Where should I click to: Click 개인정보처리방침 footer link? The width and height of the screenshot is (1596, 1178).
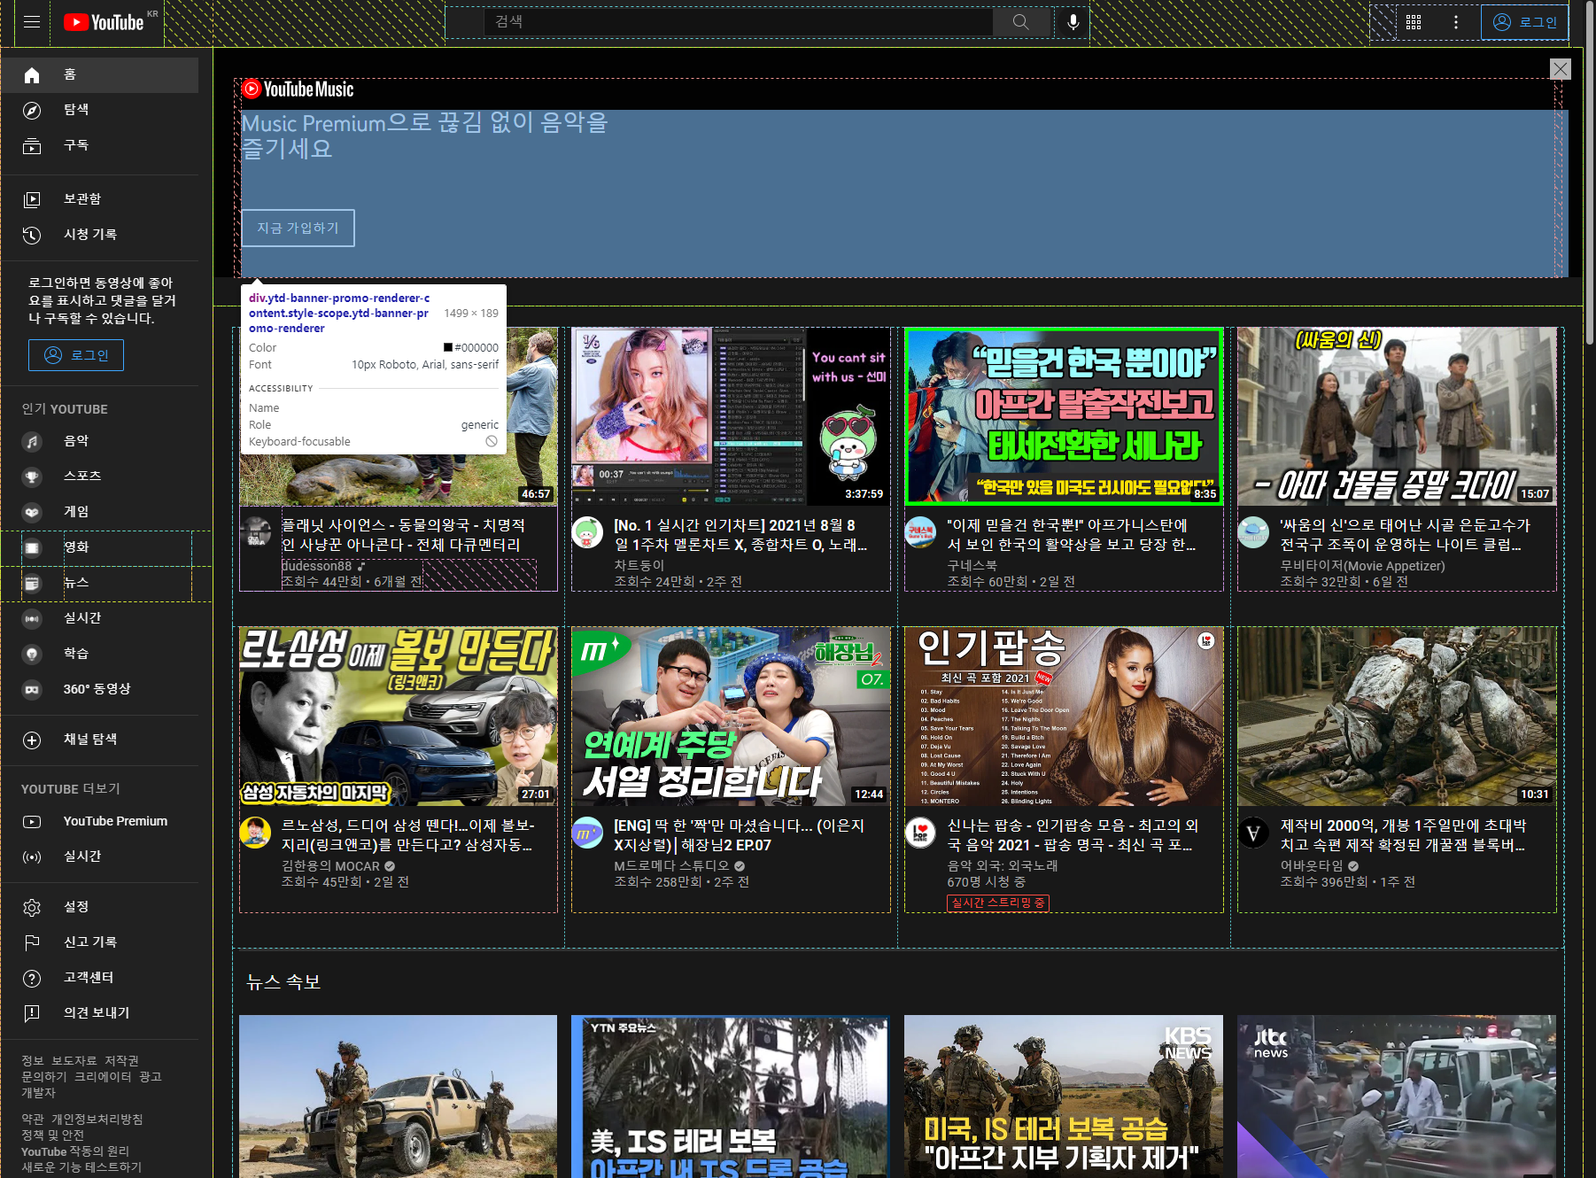point(97,1119)
